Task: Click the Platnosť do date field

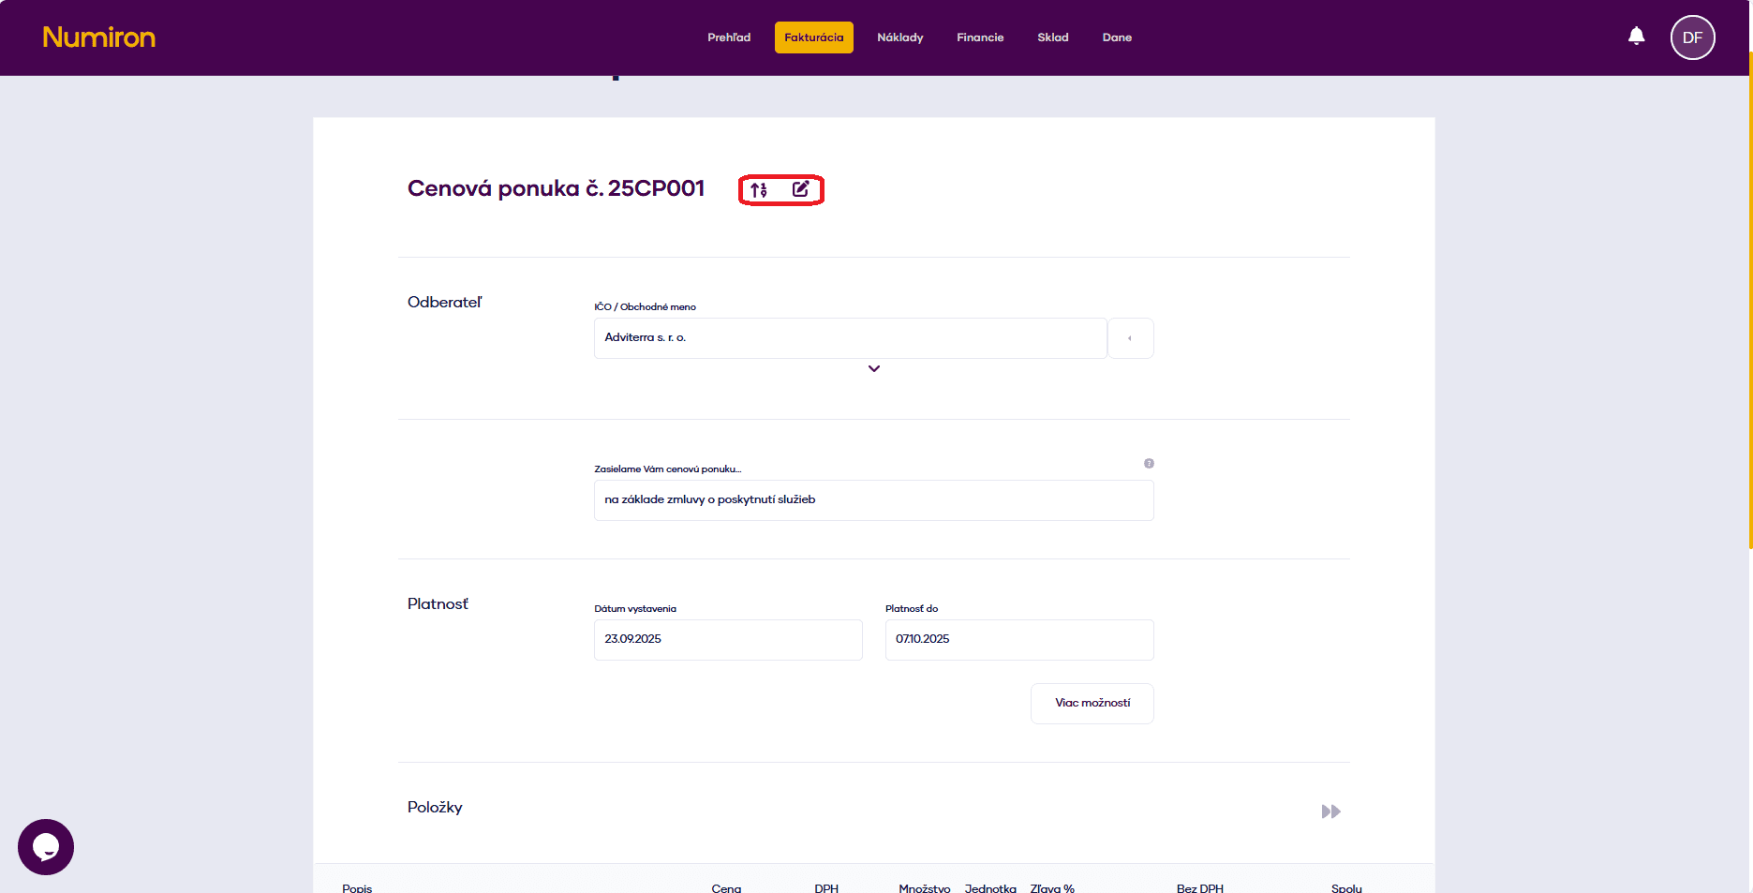Action: click(x=1018, y=640)
